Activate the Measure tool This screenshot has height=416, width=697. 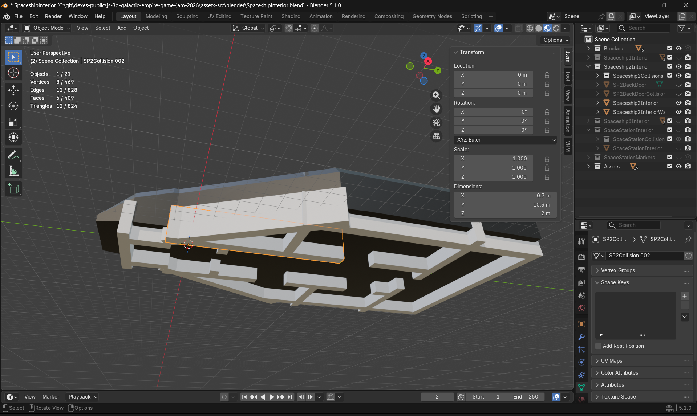[13, 171]
